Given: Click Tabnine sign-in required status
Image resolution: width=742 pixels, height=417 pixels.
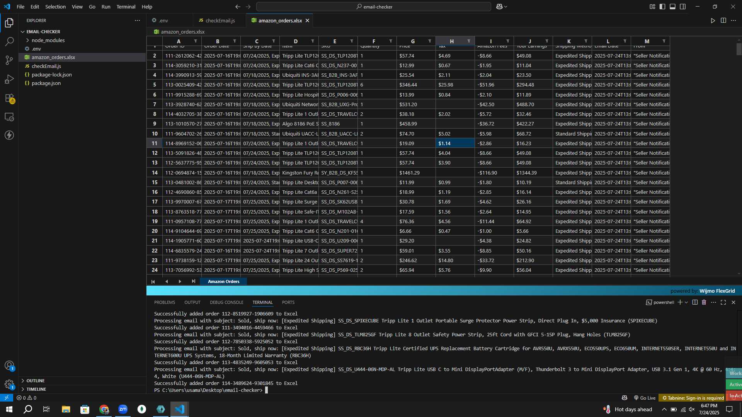Looking at the screenshot, I should click(x=693, y=398).
